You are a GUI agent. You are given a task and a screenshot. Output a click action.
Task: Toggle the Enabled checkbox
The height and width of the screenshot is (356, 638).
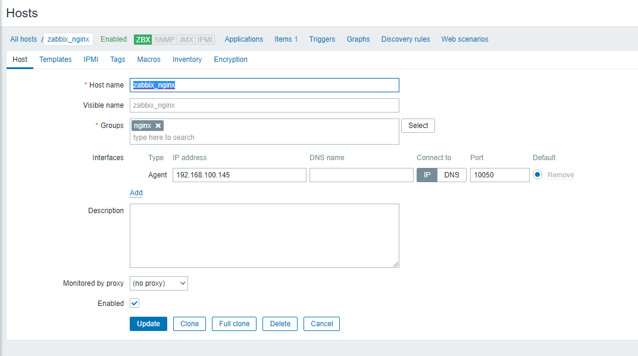135,303
